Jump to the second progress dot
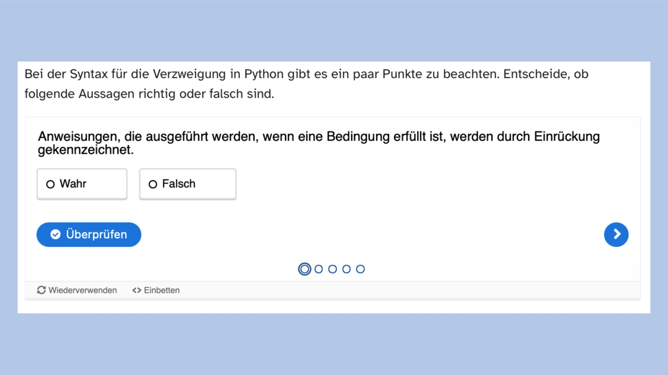668x375 pixels. click(x=319, y=269)
